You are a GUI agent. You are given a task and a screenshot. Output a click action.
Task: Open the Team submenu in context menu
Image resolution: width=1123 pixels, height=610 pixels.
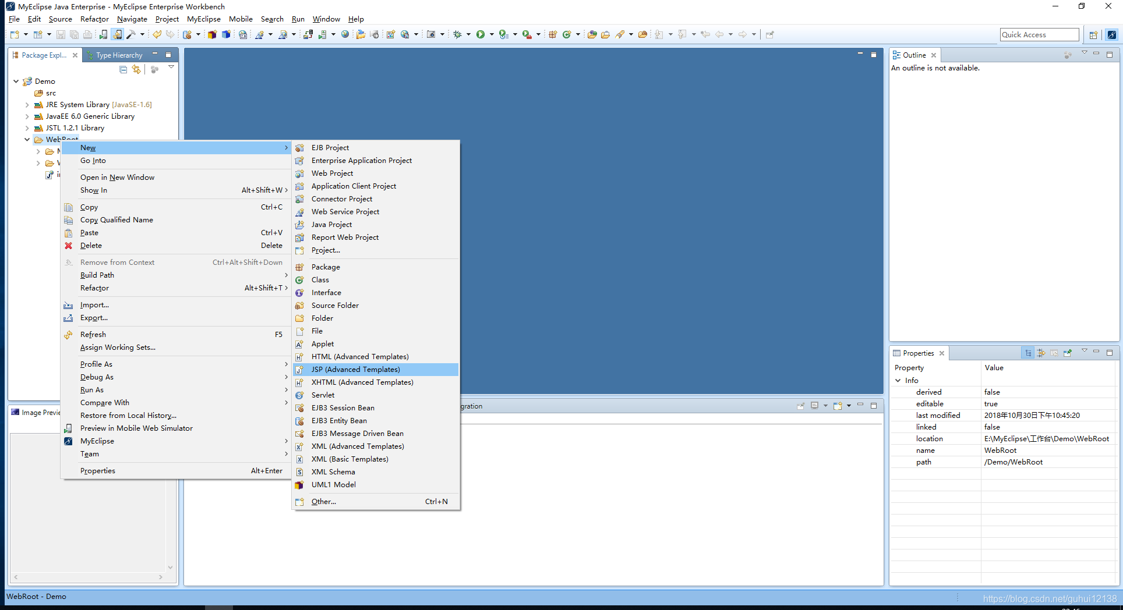[176, 454]
